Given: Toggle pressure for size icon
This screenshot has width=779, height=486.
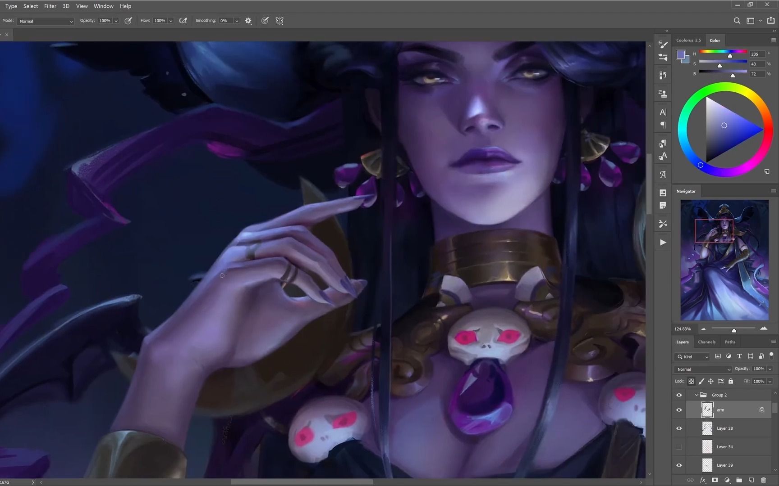Looking at the screenshot, I should [x=265, y=21].
